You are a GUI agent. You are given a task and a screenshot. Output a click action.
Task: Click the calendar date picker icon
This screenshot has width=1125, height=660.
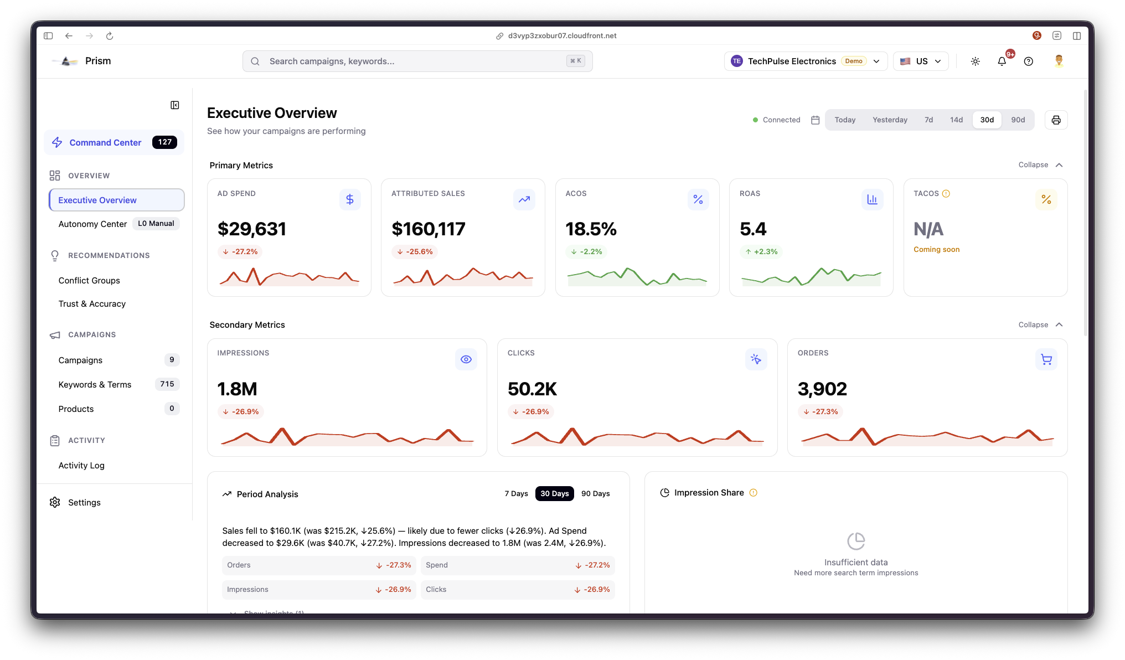click(x=815, y=120)
